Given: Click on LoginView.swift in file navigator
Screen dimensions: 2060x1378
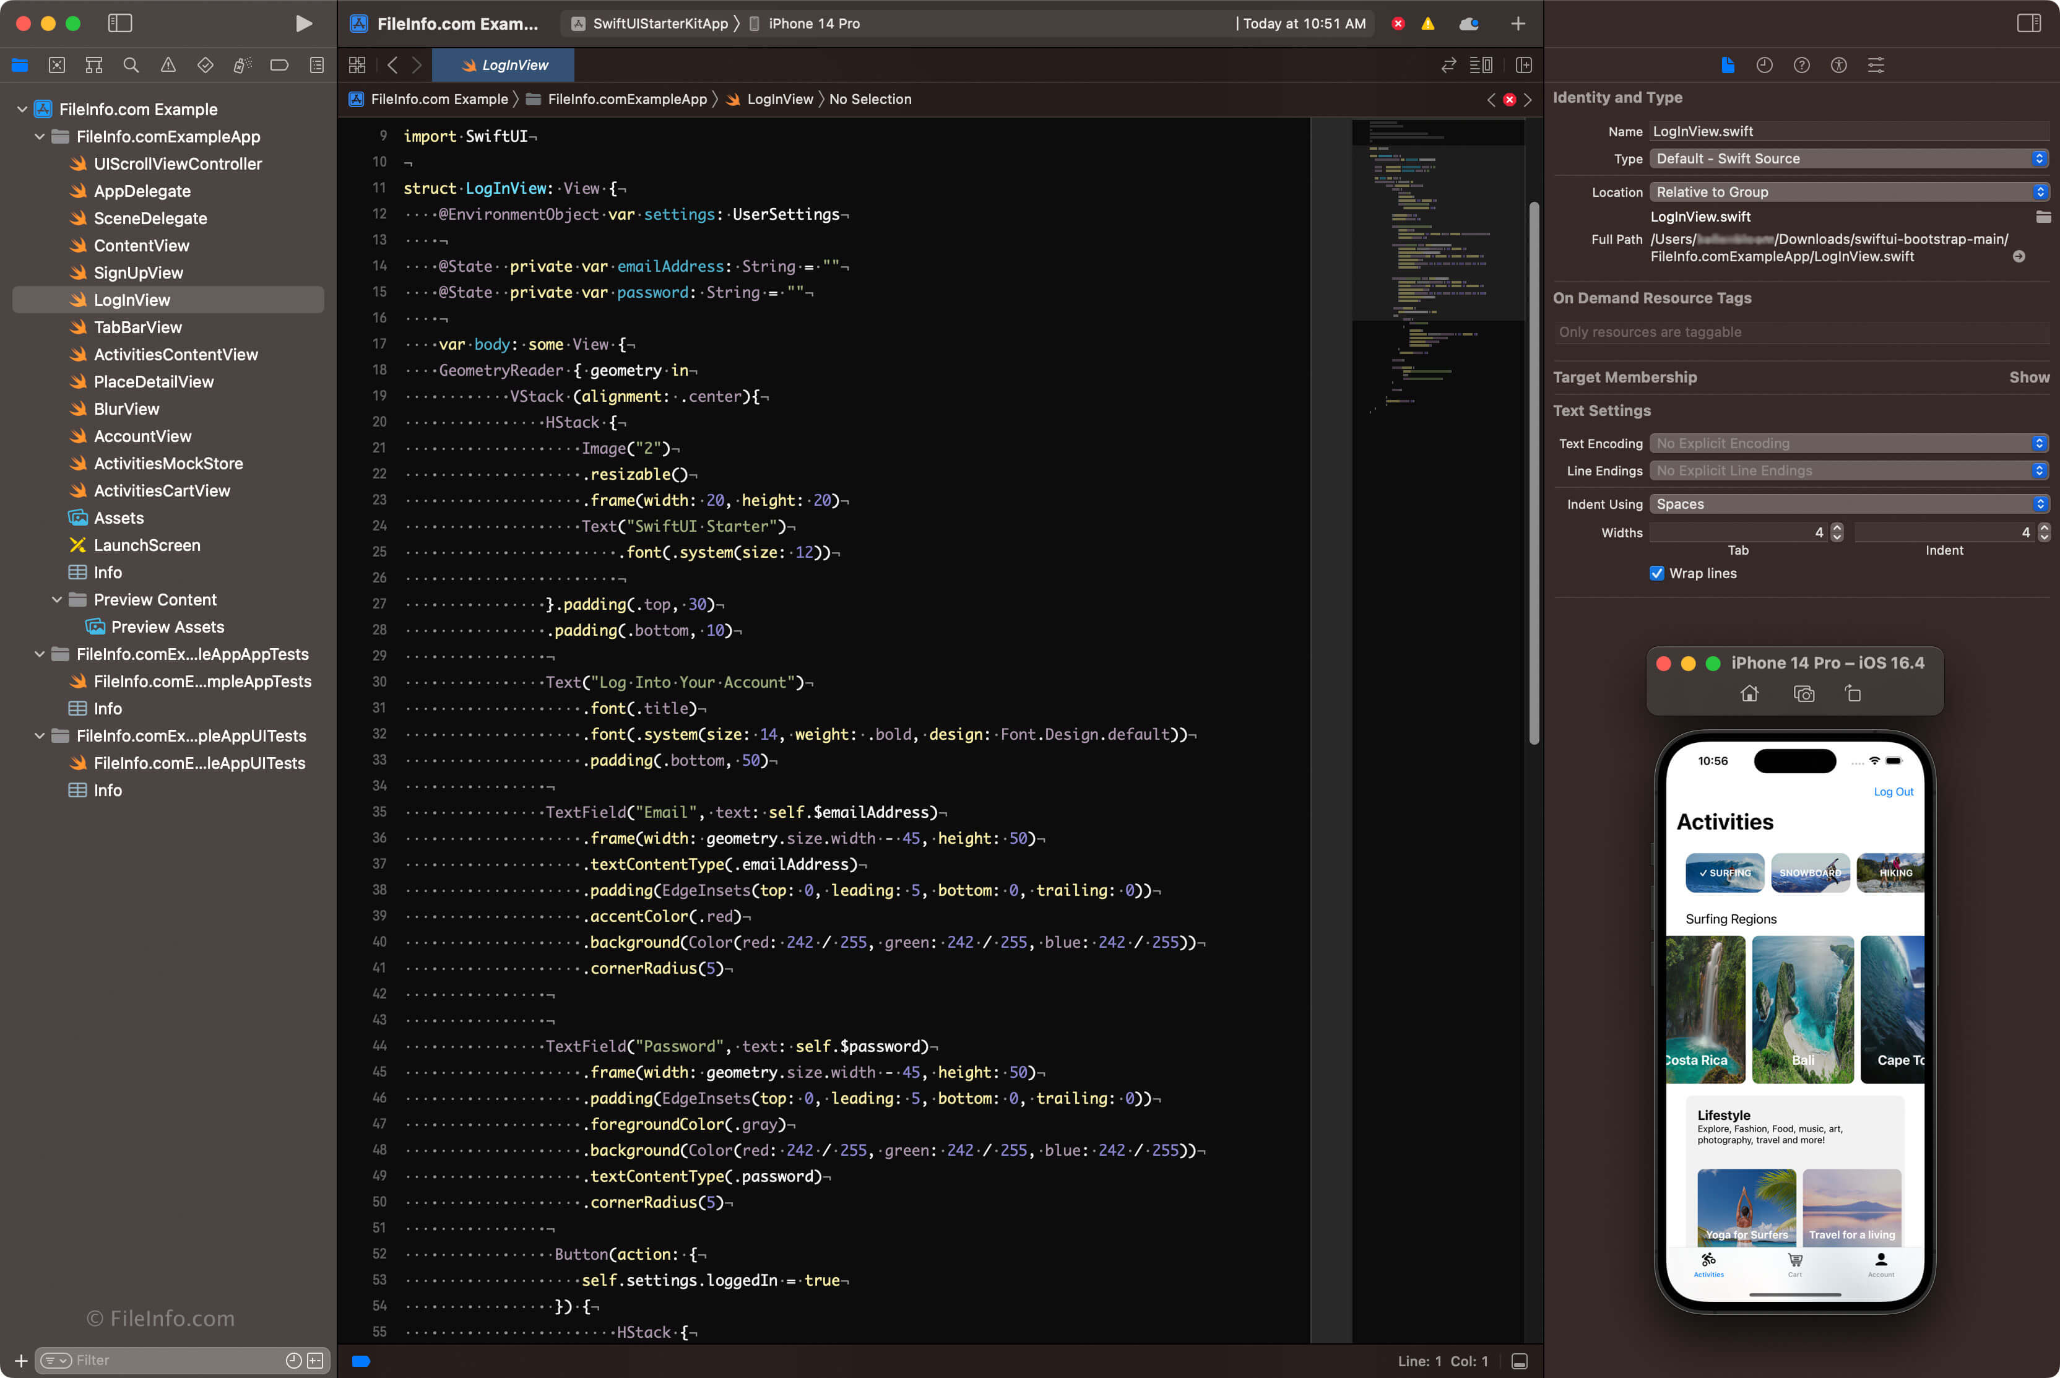Looking at the screenshot, I should pyautogui.click(x=129, y=298).
